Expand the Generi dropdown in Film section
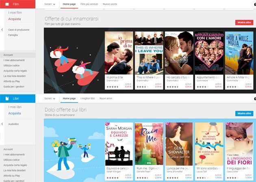Screen dimensions: 256x182 point(50,4)
